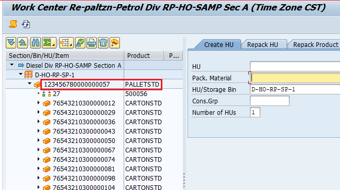Click the Collapse all nodes icon

[23, 43]
